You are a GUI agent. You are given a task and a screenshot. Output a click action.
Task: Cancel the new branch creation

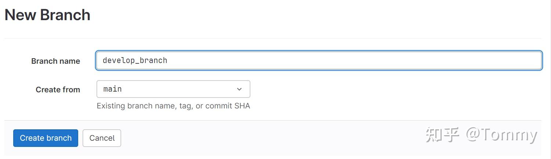[x=102, y=138]
